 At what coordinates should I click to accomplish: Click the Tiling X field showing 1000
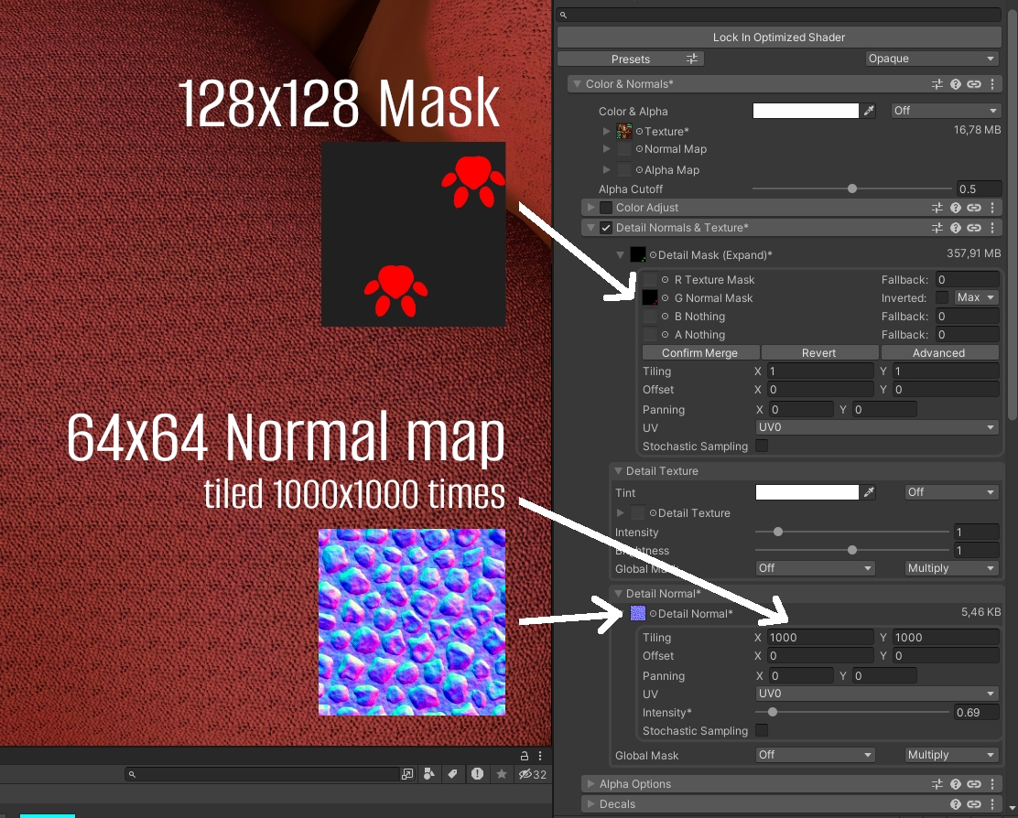820,638
